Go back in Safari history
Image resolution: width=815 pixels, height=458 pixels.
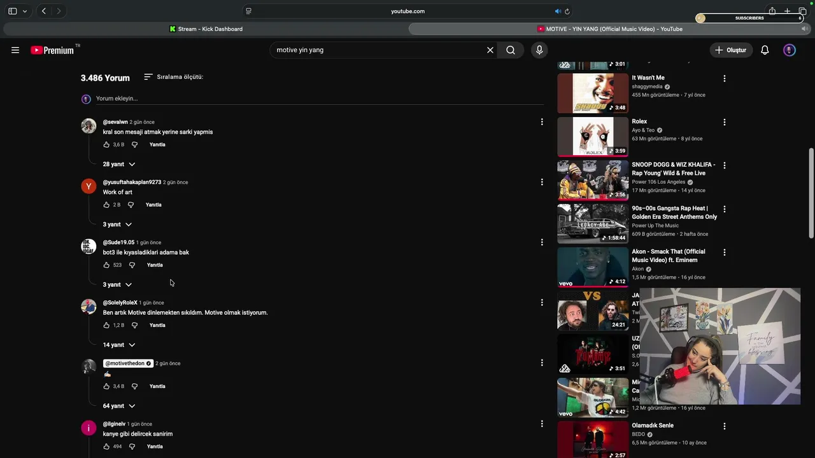point(43,11)
